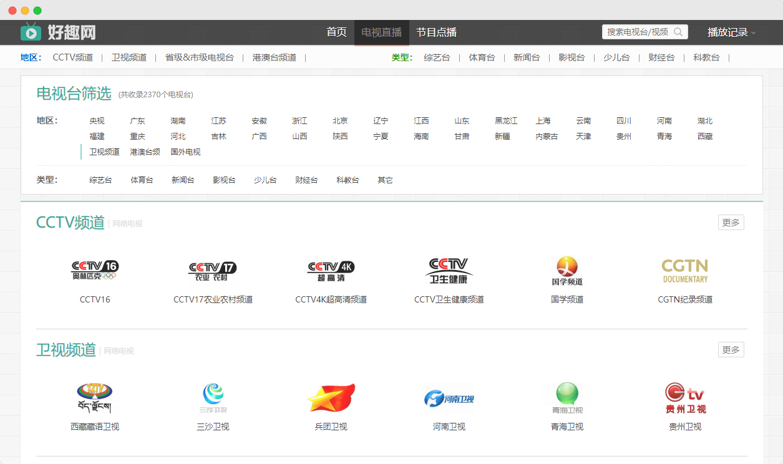
Task: Open the CCTV16 channel logo
Action: click(x=95, y=270)
